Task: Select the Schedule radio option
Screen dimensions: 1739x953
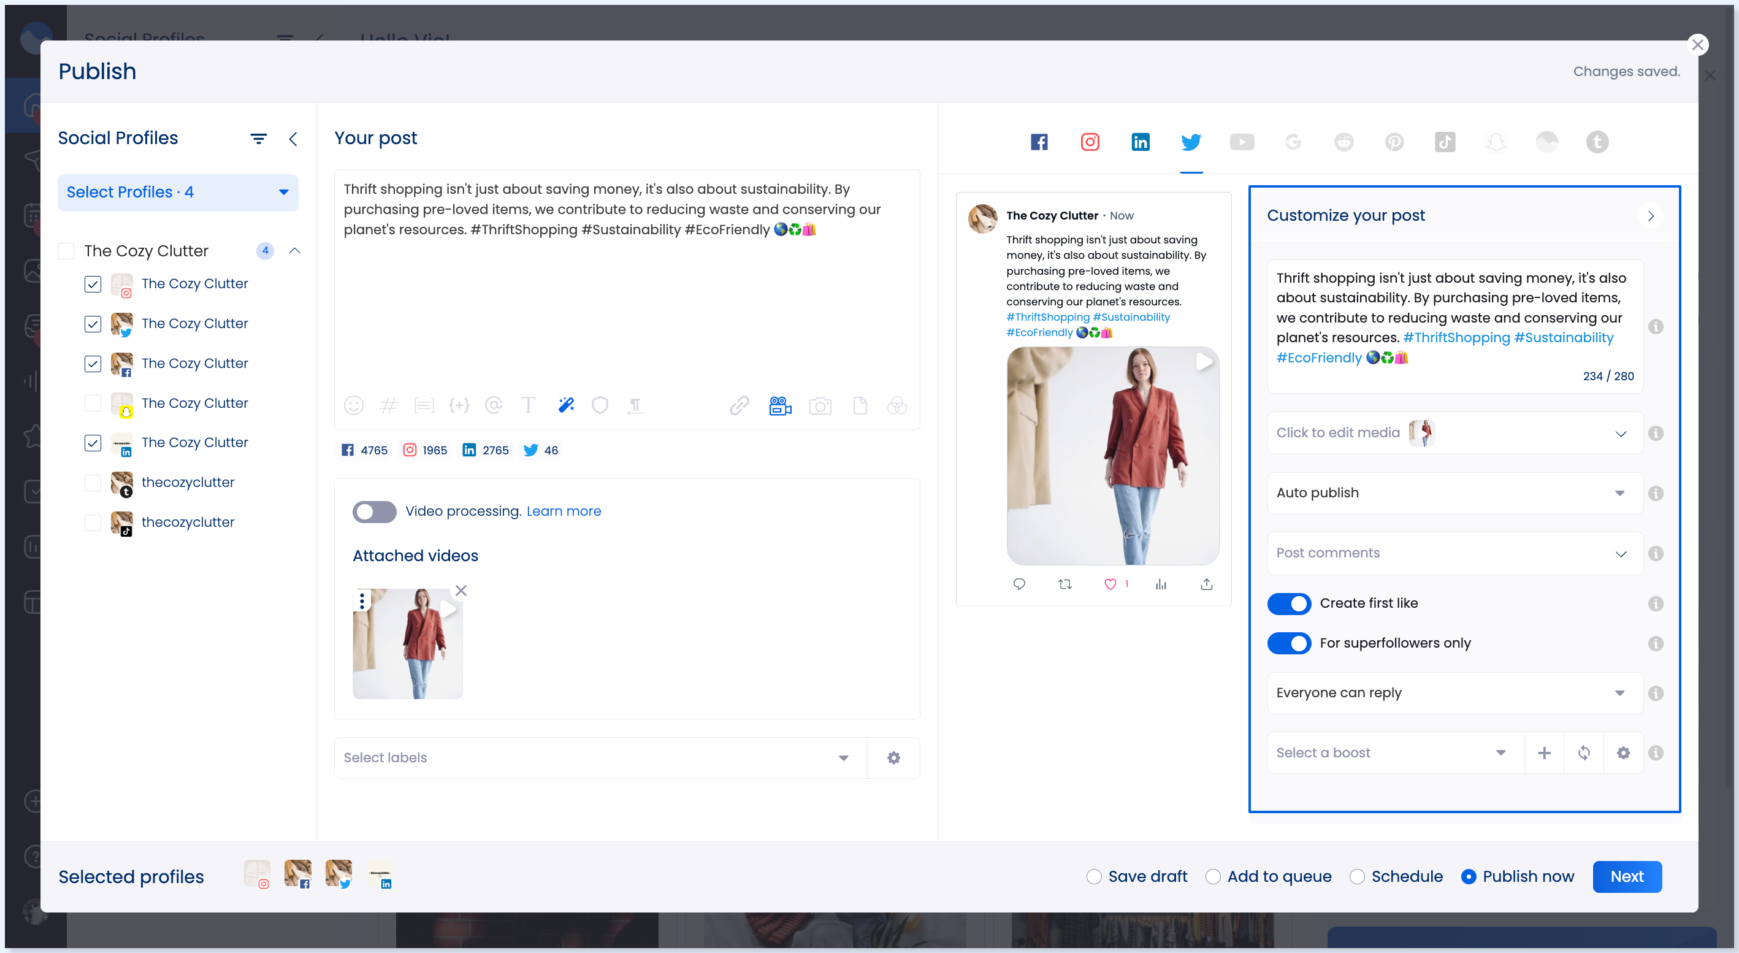Action: point(1357,877)
